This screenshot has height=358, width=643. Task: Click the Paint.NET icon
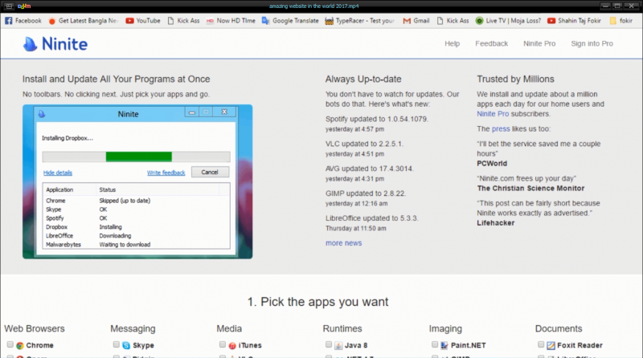(444, 346)
